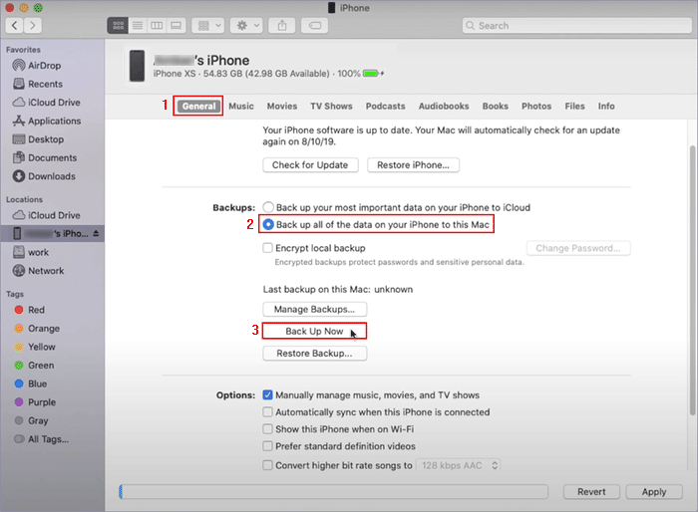Switch Finder to gallery view
The width and height of the screenshot is (698, 512).
[x=176, y=25]
